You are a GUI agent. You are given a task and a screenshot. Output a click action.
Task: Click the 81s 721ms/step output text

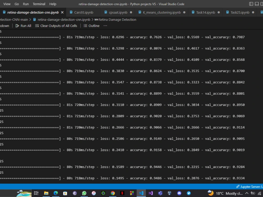(80, 116)
